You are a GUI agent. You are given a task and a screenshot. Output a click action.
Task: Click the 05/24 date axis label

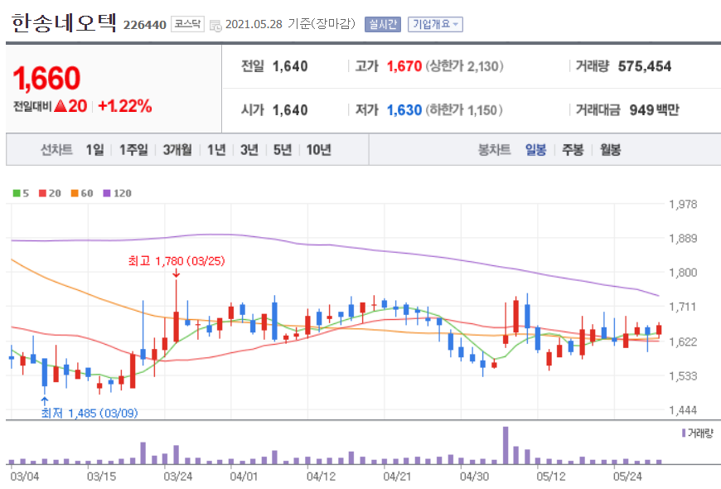pos(627,477)
